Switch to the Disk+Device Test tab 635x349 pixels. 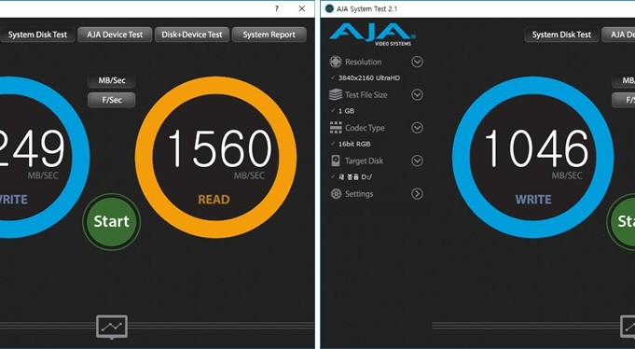(192, 35)
